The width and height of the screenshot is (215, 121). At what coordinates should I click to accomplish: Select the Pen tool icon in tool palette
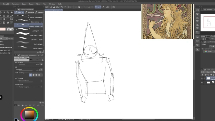[12, 16]
